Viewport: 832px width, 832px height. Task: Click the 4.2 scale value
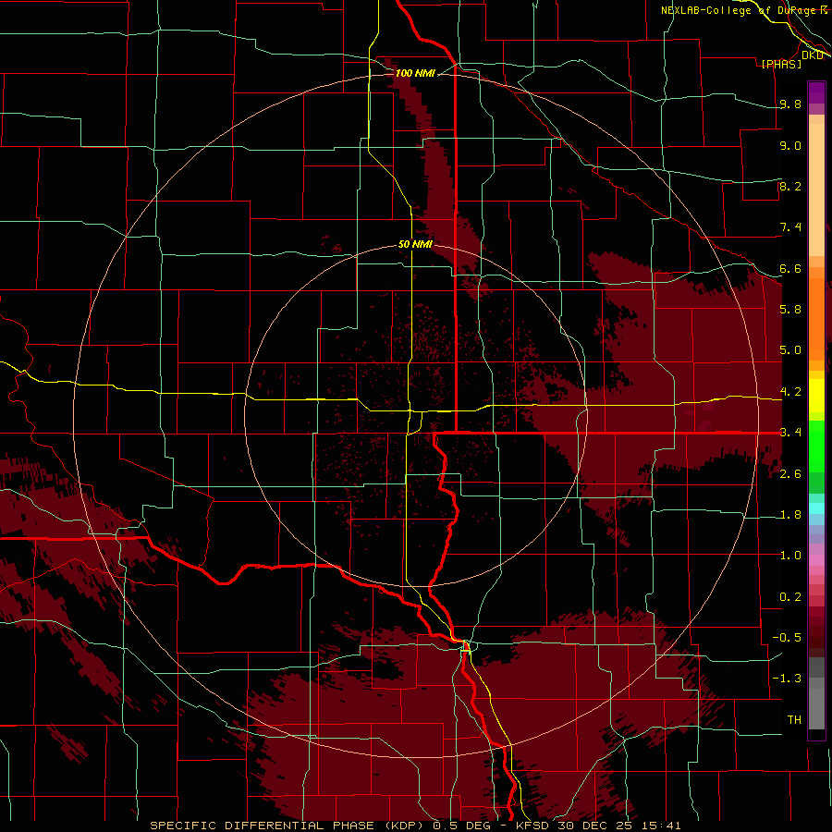point(790,392)
